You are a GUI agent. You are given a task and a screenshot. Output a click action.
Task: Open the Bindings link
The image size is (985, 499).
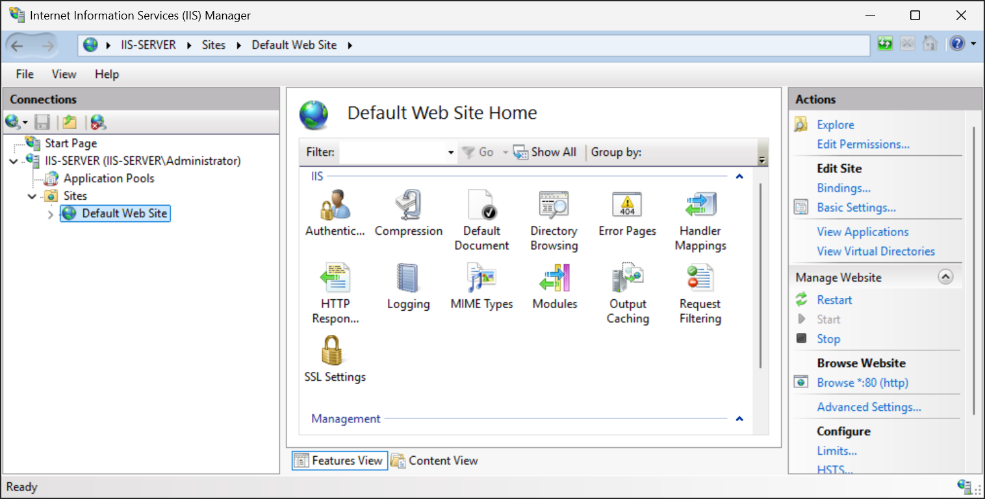click(844, 188)
